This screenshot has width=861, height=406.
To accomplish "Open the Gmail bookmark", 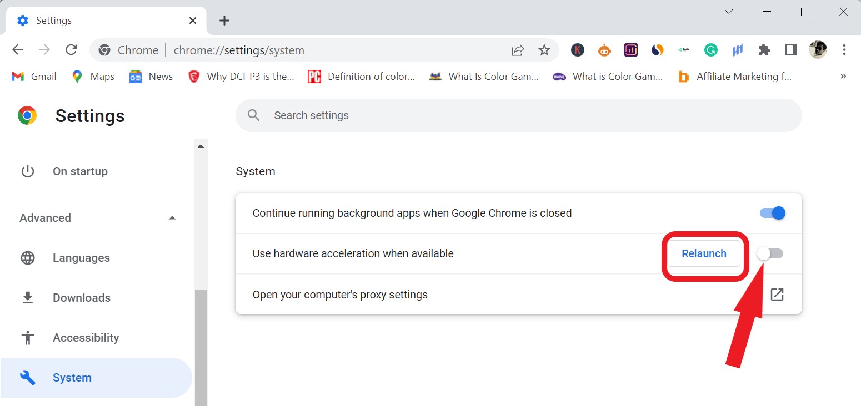I will tap(33, 76).
